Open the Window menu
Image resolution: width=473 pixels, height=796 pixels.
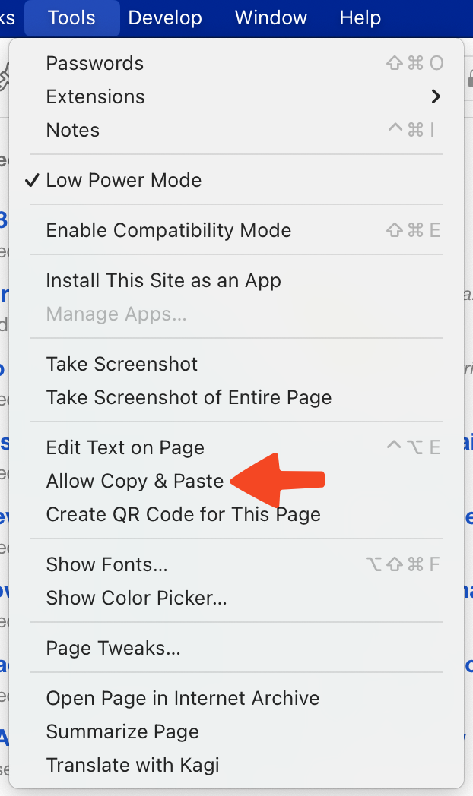tap(271, 17)
